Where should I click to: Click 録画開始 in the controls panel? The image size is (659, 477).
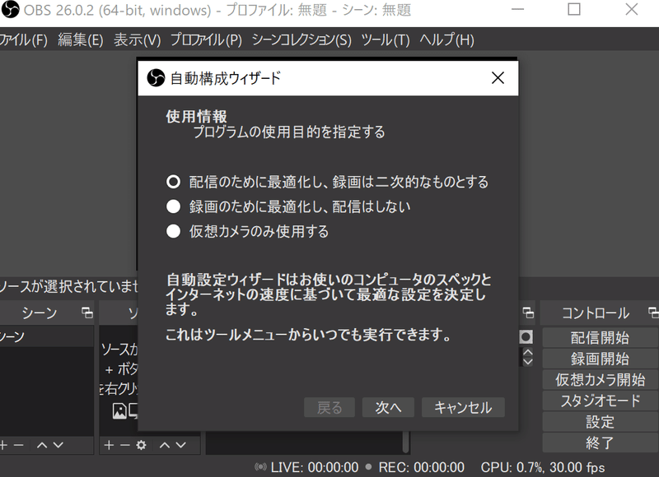pyautogui.click(x=601, y=359)
